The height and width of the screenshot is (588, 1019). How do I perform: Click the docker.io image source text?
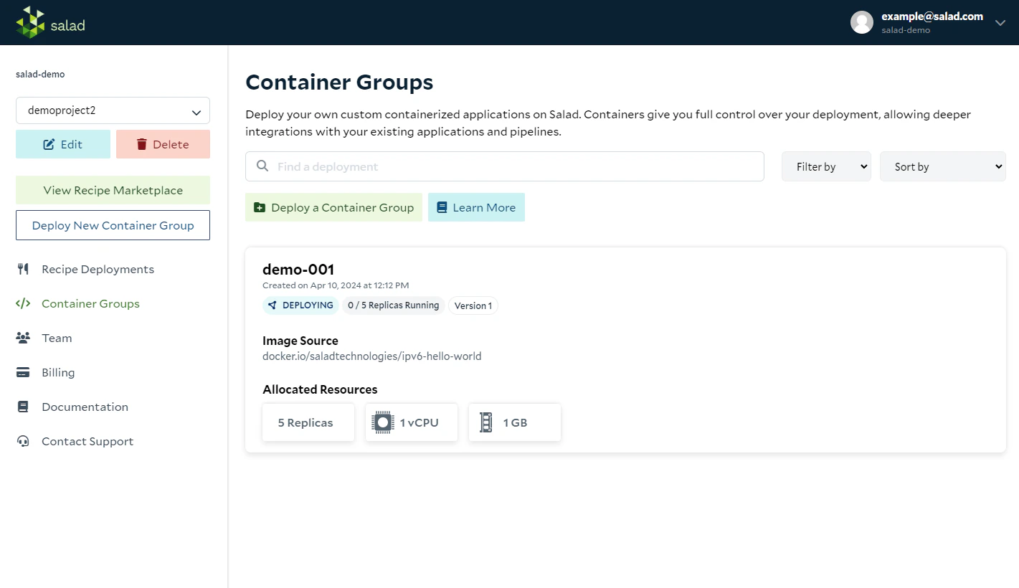tap(371, 356)
